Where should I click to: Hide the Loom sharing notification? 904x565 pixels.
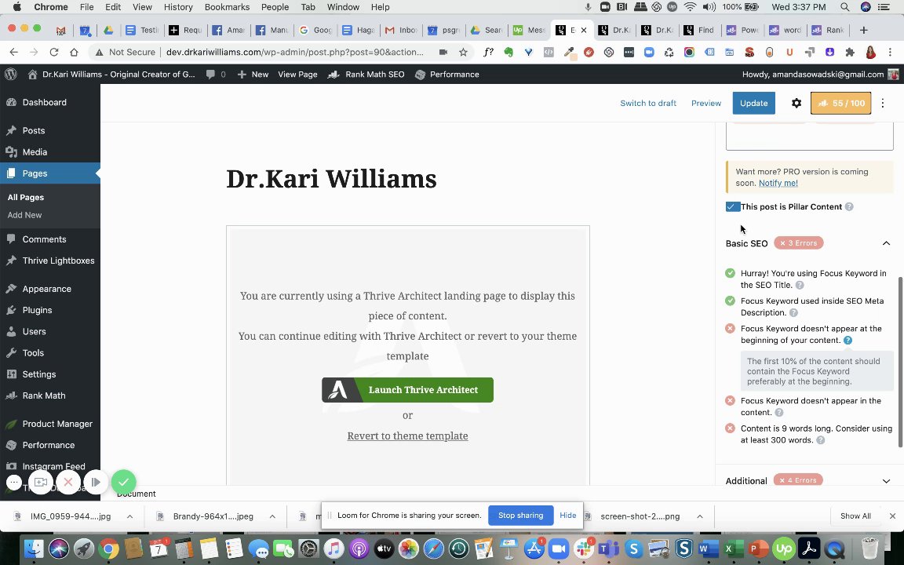568,516
